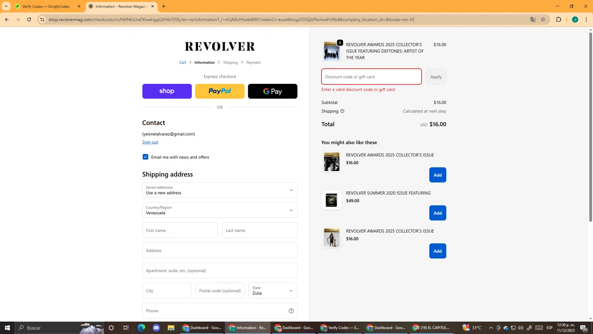
Task: Click Sign out link
Action: coord(150,142)
